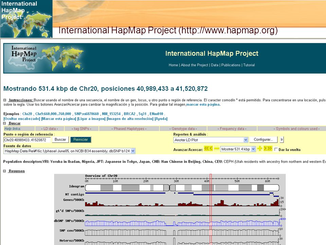This screenshot has width=326, height=245.
Task: Click the 'Ir' go button
Action: [x=282, y=140]
